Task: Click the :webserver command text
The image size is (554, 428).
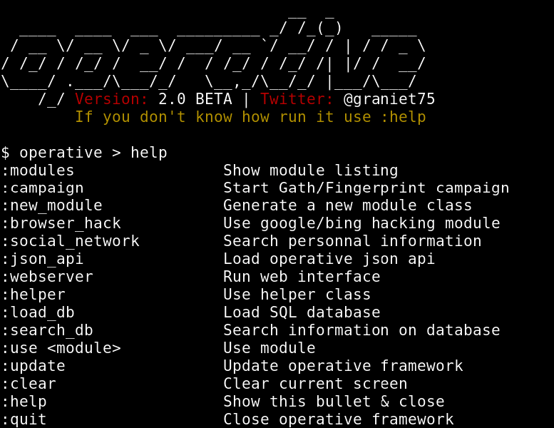Action: pyautogui.click(x=47, y=277)
